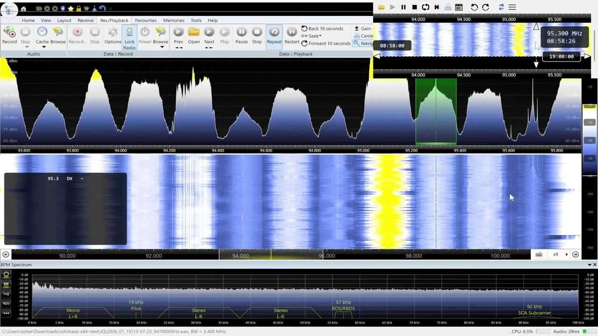Open the Seek dropdown
Screen dimensions: 598x336
(x=312, y=36)
